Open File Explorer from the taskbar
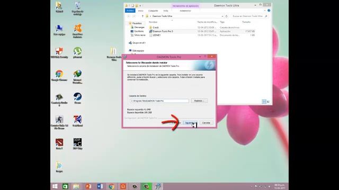Image resolution: width=339 pixels, height=190 pixels. click(x=76, y=186)
